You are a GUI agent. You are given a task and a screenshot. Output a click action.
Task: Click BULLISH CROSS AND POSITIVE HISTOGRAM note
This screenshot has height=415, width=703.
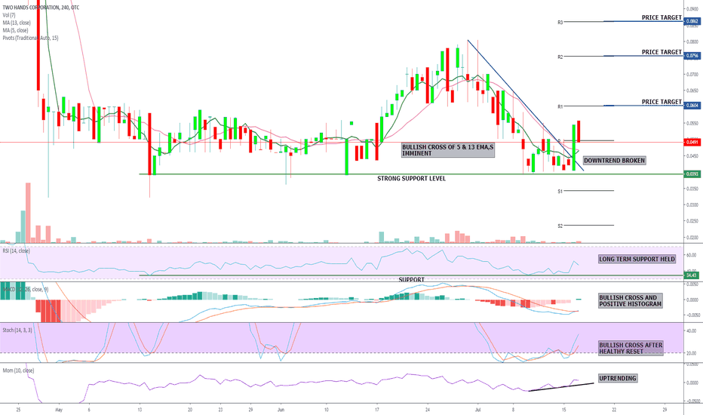631,301
